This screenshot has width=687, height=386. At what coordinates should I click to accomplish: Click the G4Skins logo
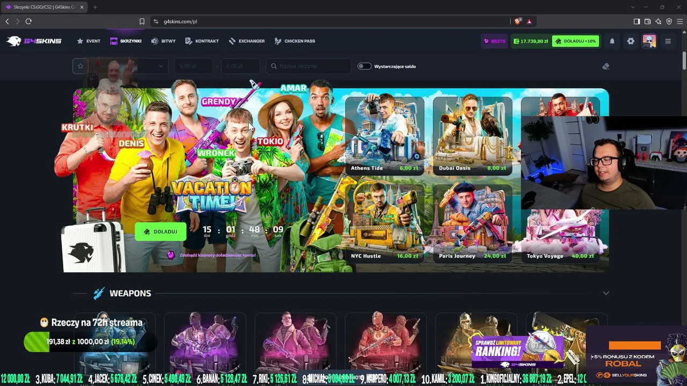coord(34,41)
